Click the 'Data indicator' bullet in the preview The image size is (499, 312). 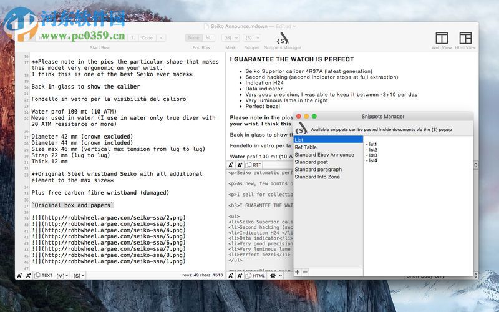tap(264, 89)
